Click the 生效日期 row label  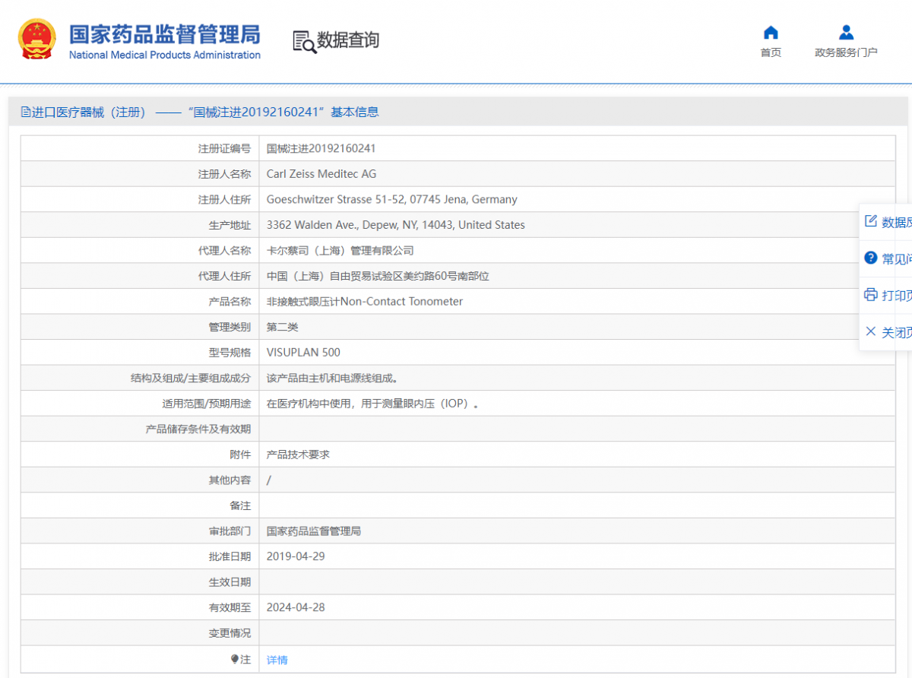(x=230, y=582)
